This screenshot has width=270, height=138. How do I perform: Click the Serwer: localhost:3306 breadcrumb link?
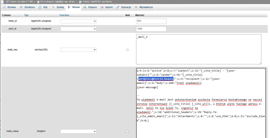click(x=21, y=2)
